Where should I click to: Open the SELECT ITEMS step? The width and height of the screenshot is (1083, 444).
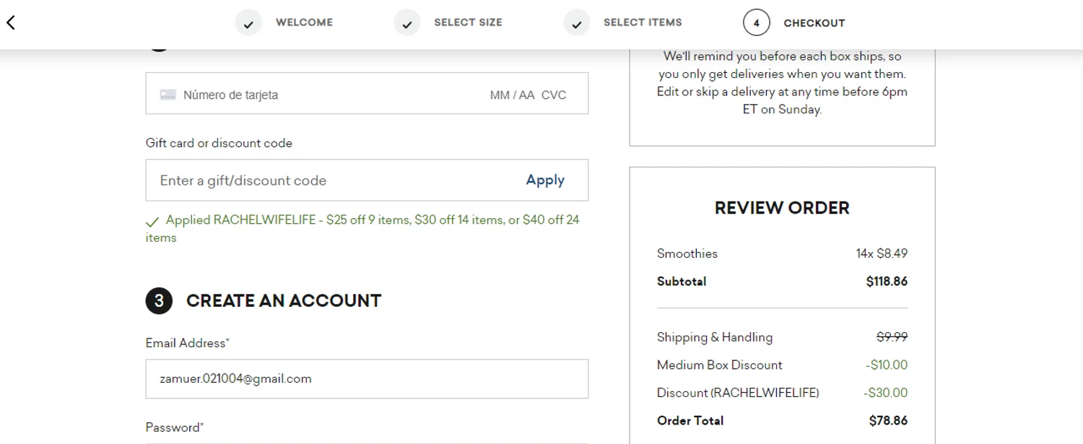point(643,22)
